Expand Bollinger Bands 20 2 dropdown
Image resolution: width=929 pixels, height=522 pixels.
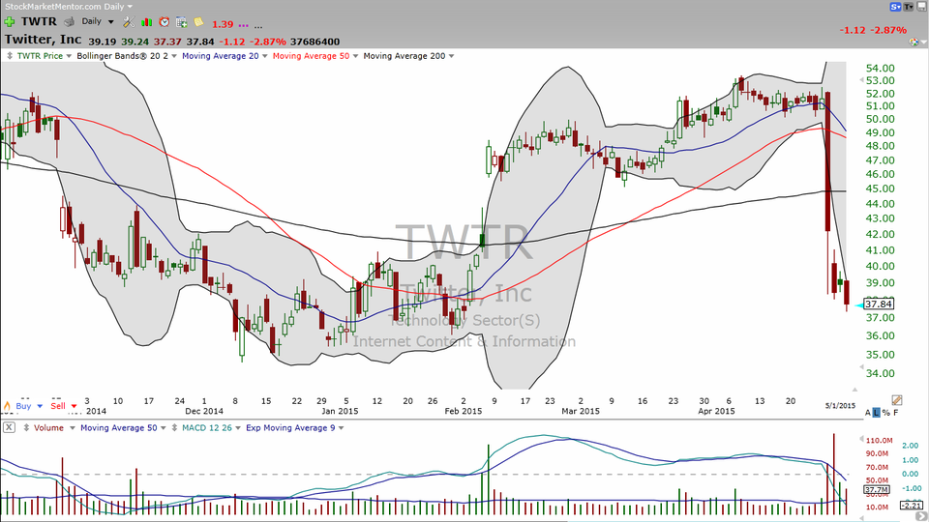[173, 56]
